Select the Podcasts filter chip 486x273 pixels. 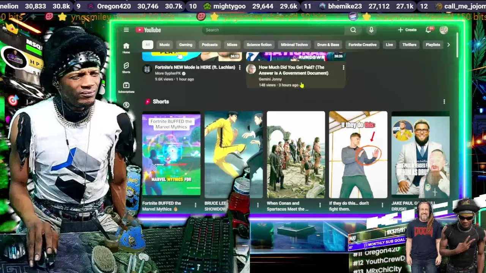[210, 45]
